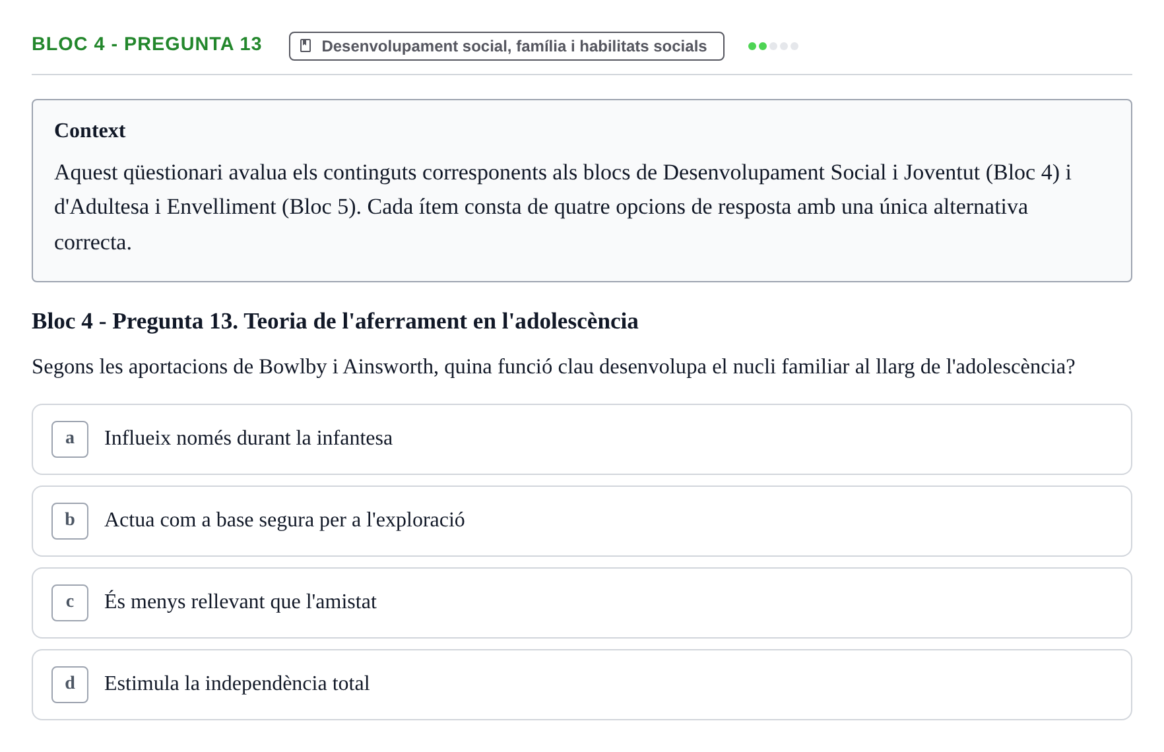Click the question title about 'Teoria de l'aferrament'
This screenshot has width=1164, height=752.
tap(335, 321)
